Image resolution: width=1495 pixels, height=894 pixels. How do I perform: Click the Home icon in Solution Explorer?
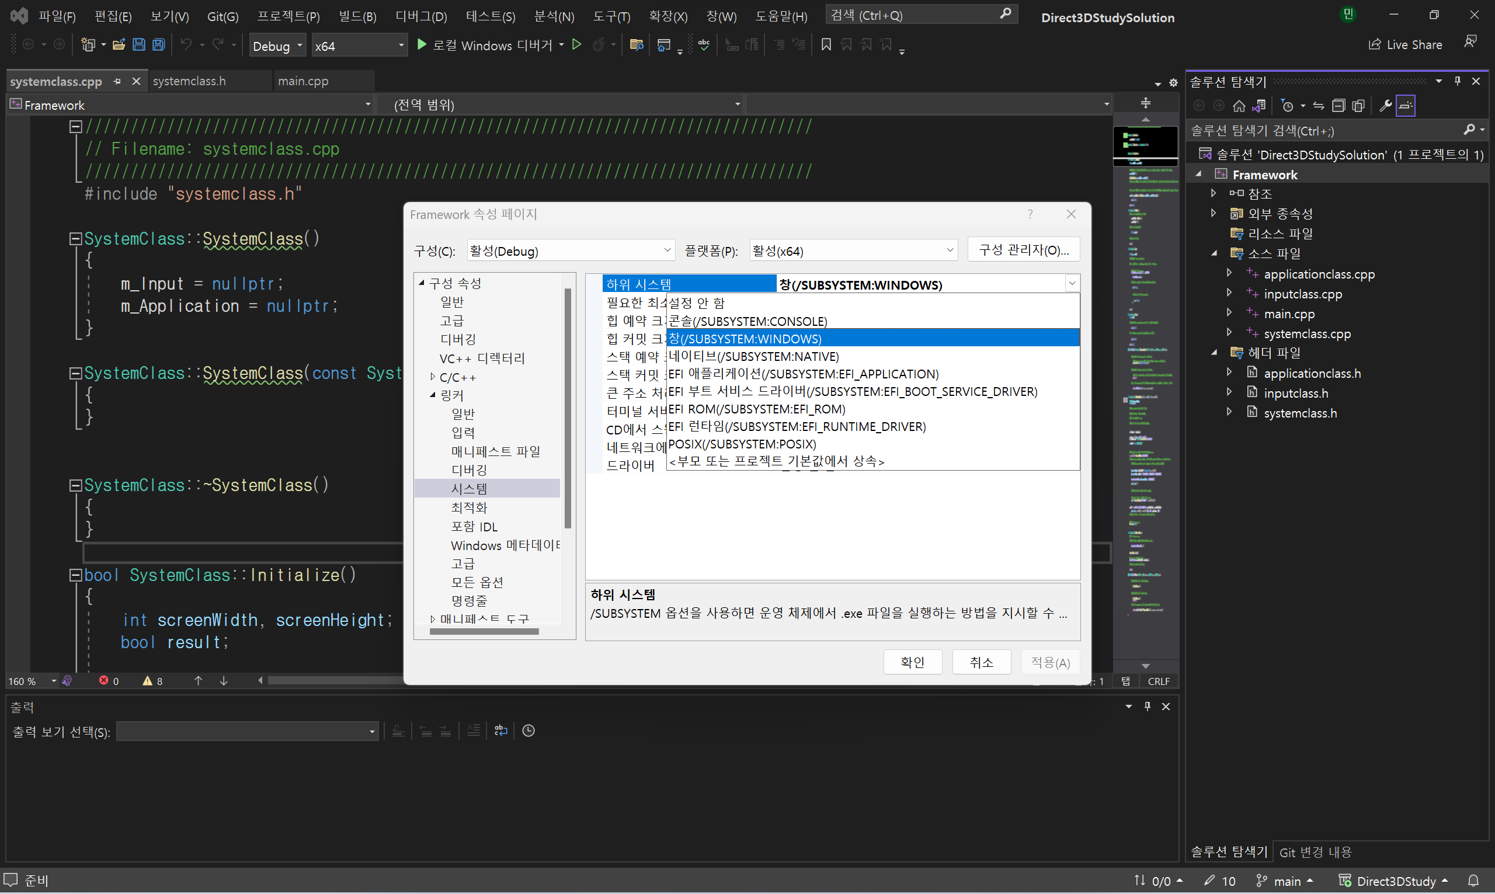(x=1239, y=106)
